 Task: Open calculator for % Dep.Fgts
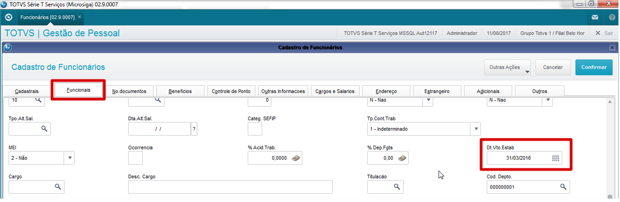pos(402,158)
